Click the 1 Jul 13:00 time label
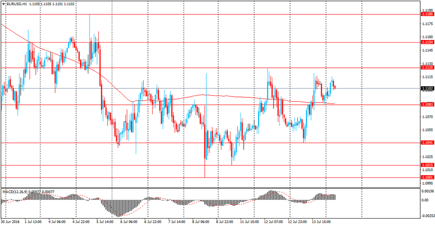The image size is (435, 226). click(33, 222)
